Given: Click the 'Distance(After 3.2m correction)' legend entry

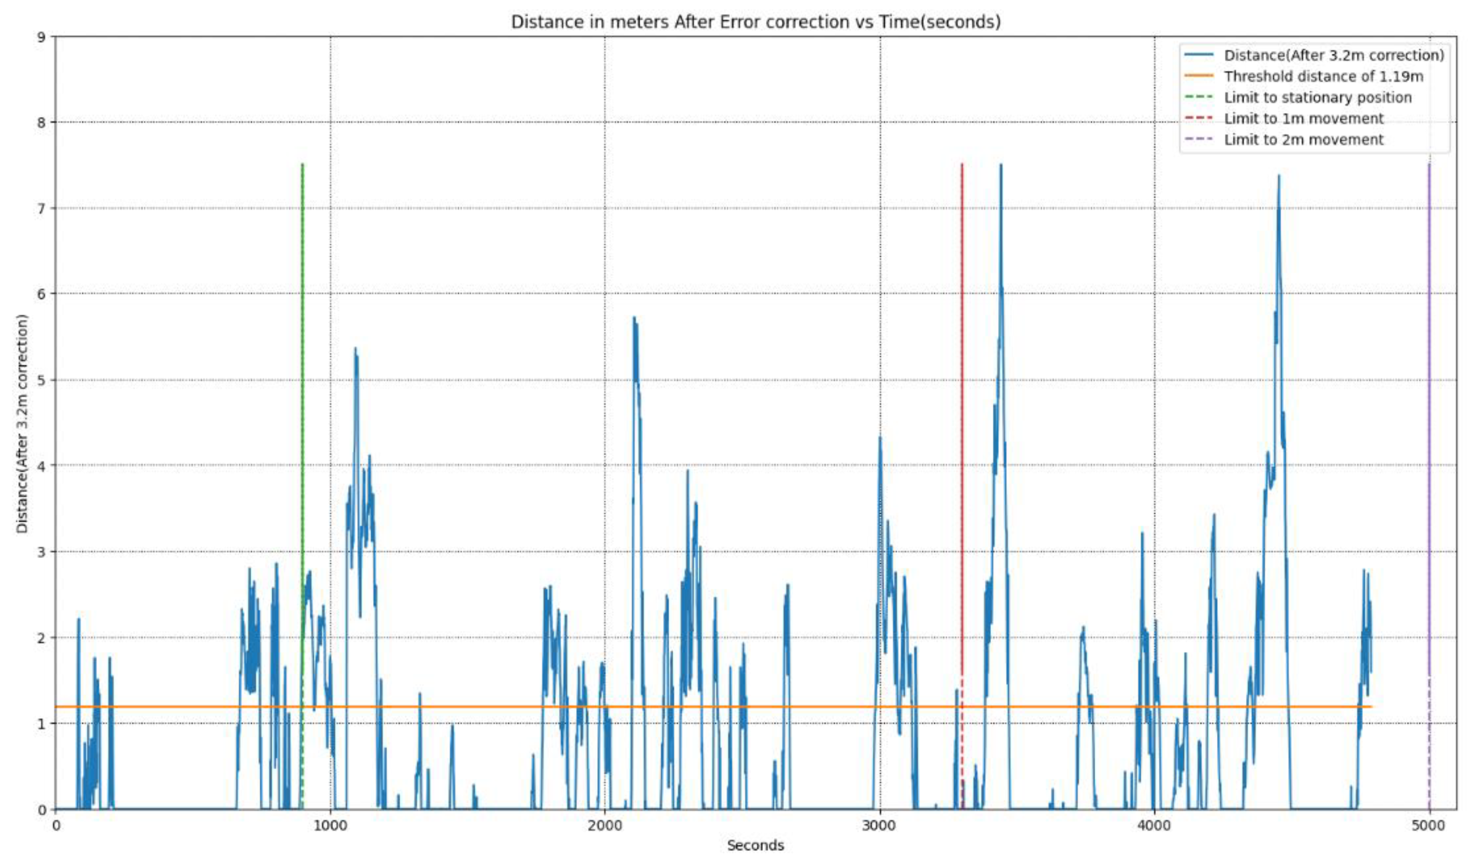Looking at the screenshot, I should coord(1333,55).
